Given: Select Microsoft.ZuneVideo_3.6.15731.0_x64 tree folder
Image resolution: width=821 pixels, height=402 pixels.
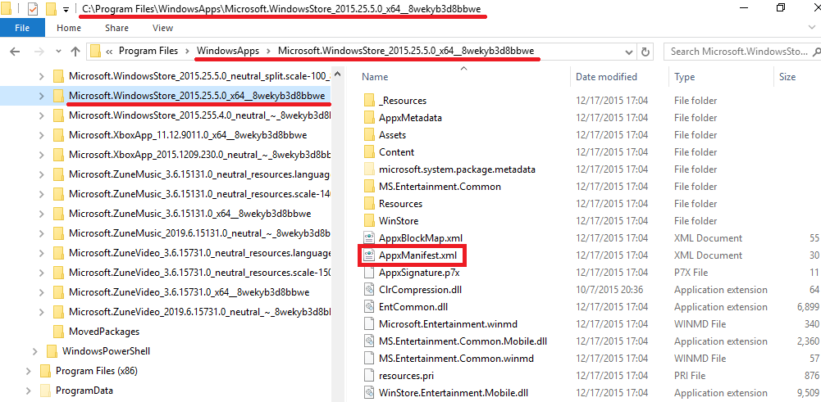Looking at the screenshot, I should click(x=189, y=291).
